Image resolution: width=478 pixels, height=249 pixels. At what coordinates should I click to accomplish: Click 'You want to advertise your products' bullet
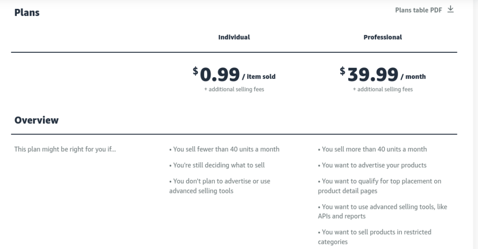tap(372, 165)
